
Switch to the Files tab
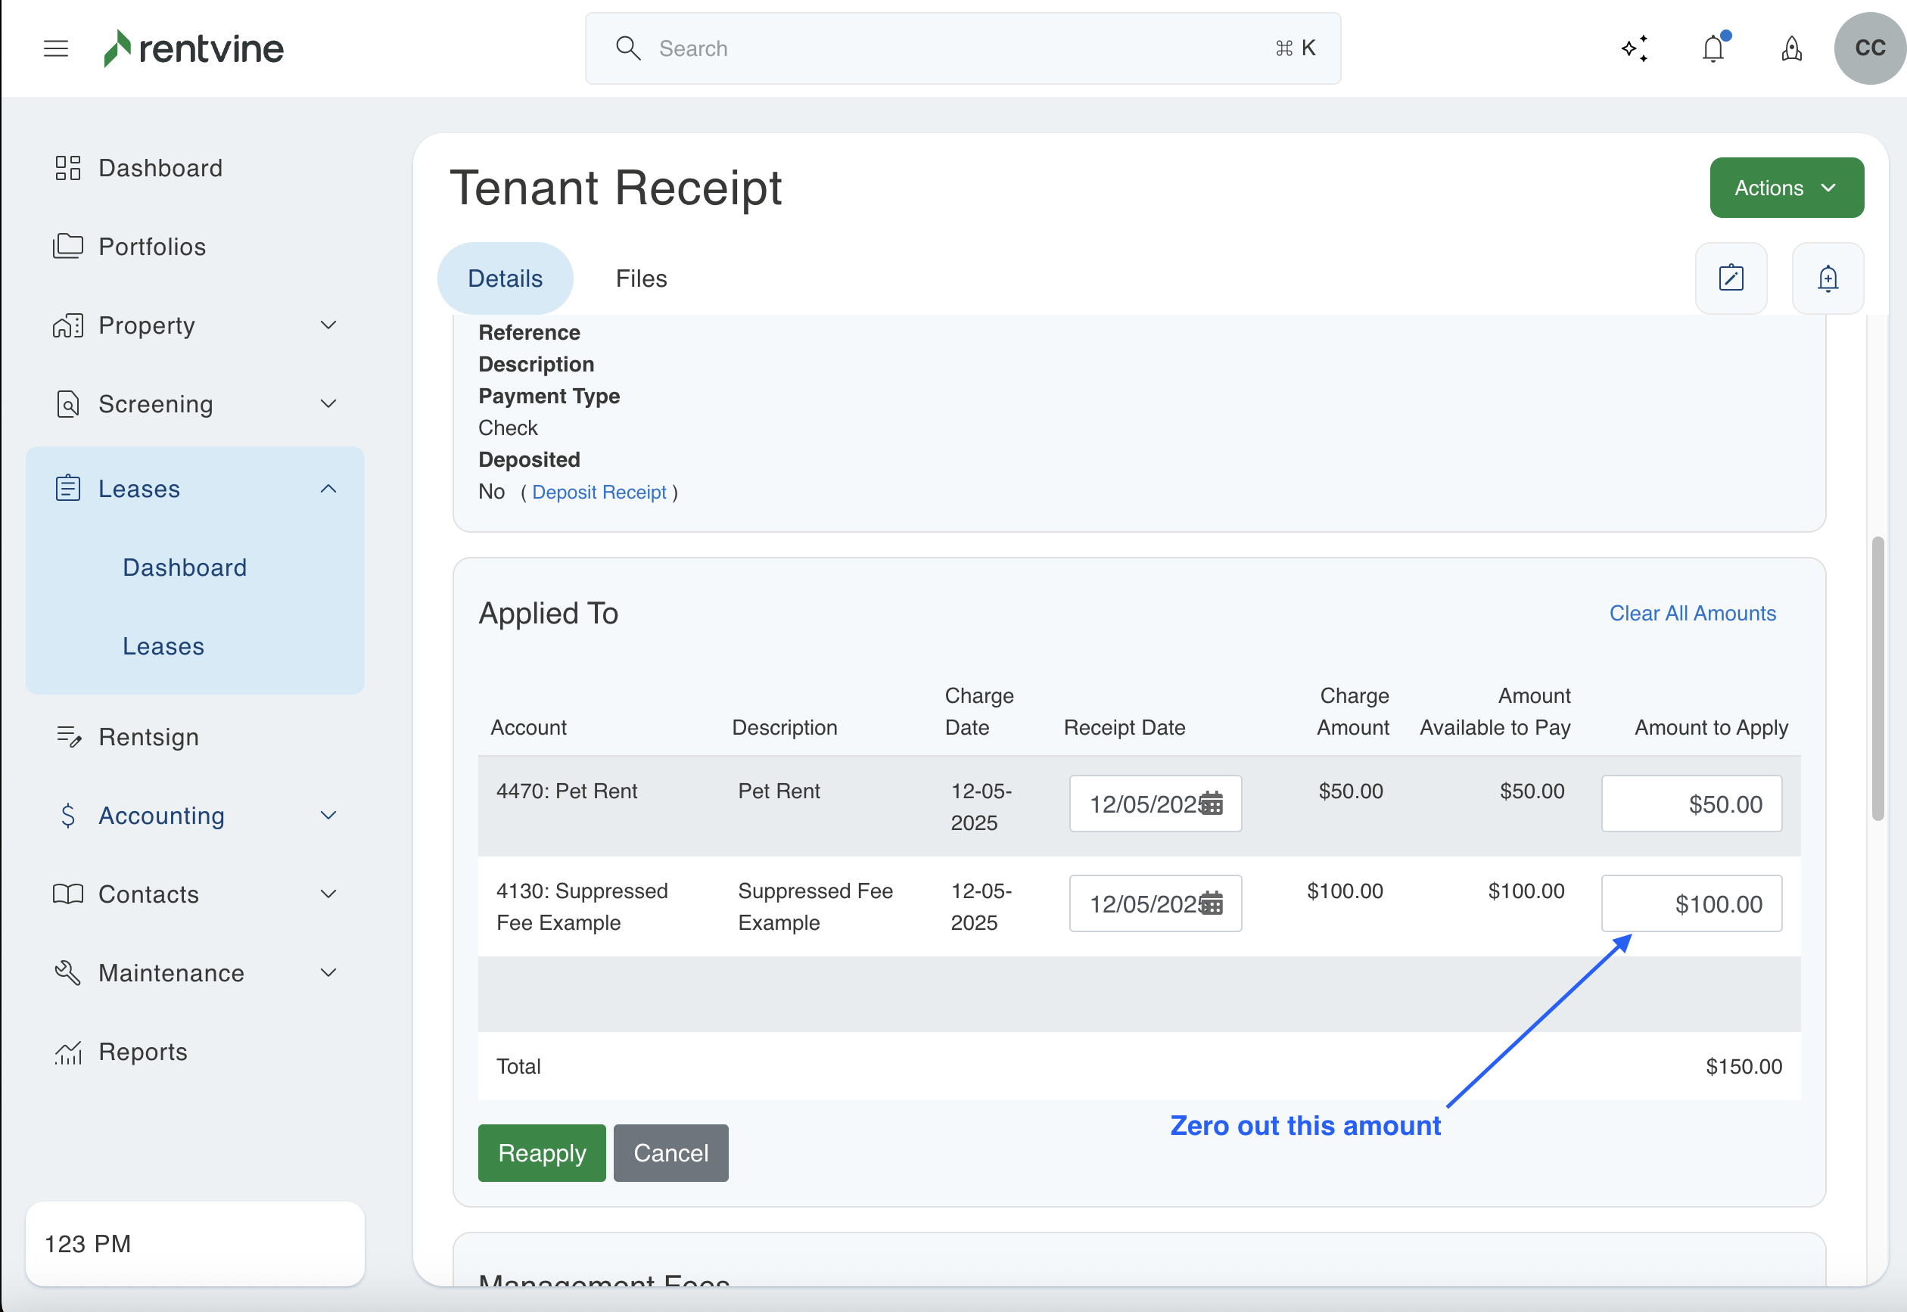[641, 278]
